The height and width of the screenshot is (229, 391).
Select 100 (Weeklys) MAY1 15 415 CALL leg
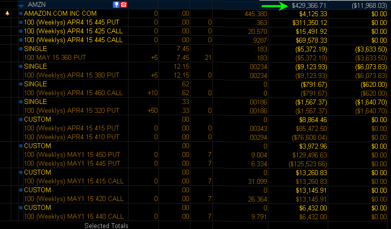tap(74, 181)
